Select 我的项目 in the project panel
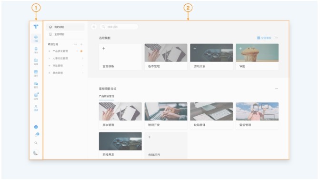Viewport: 320px width, 180px height. [x=65, y=27]
